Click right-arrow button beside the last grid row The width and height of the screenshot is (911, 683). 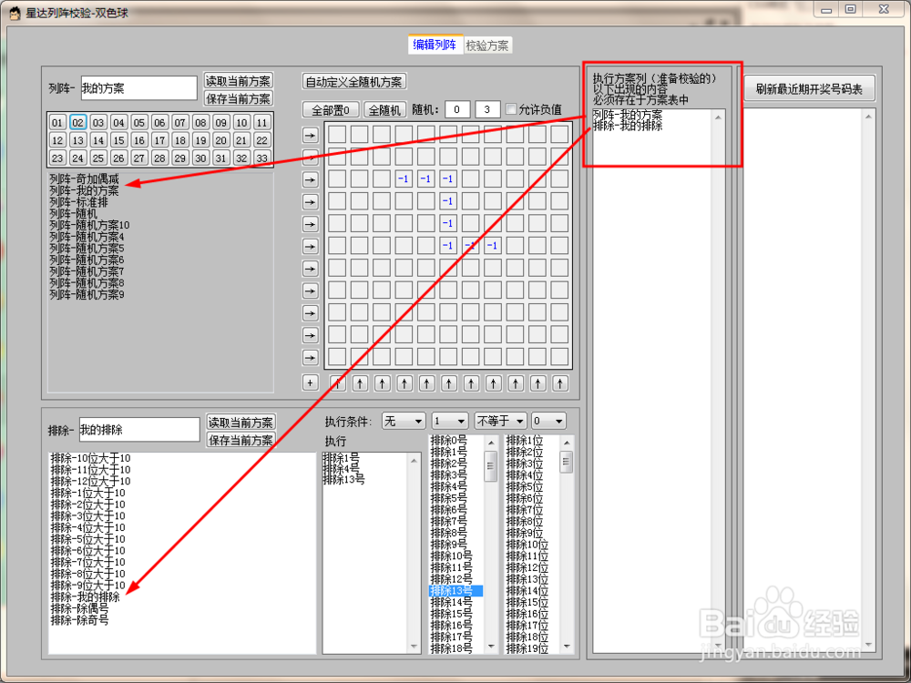point(311,358)
